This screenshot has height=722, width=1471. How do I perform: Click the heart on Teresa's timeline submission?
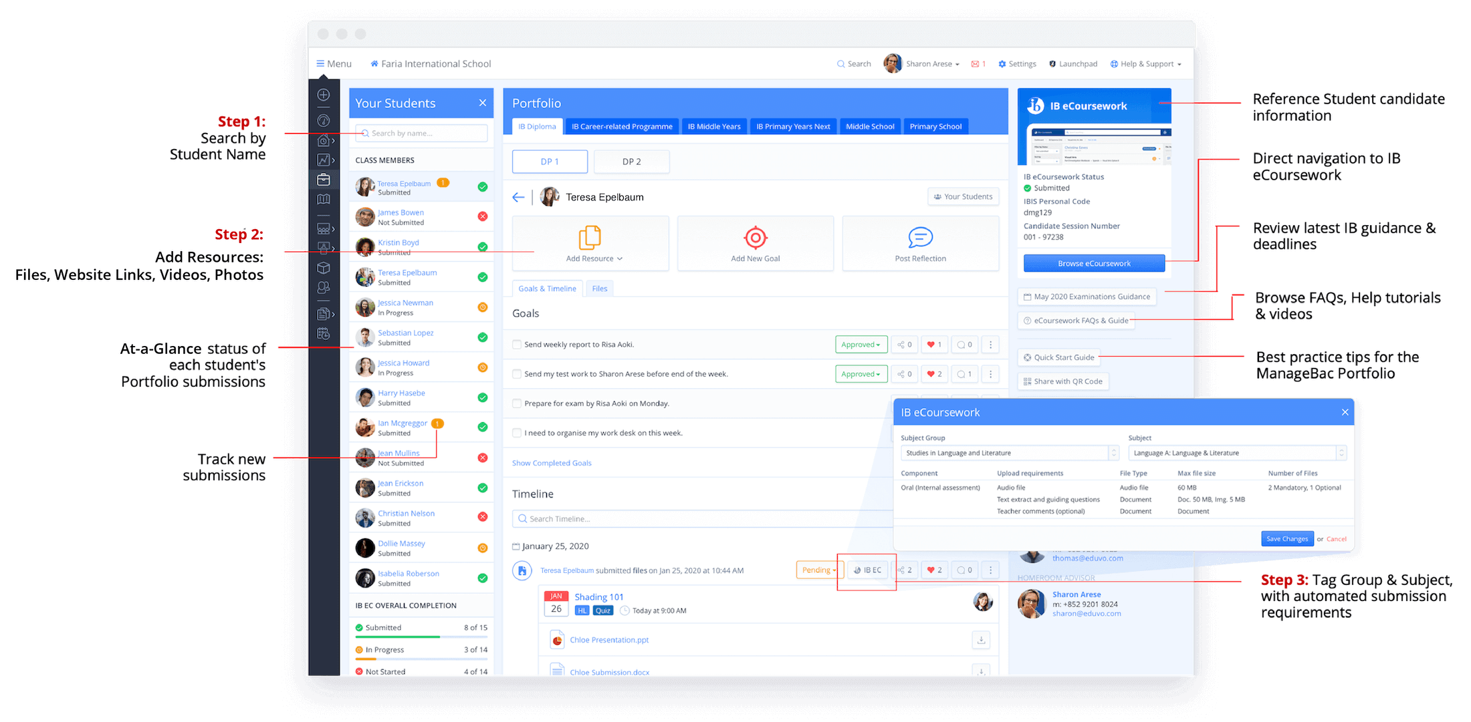pos(934,570)
